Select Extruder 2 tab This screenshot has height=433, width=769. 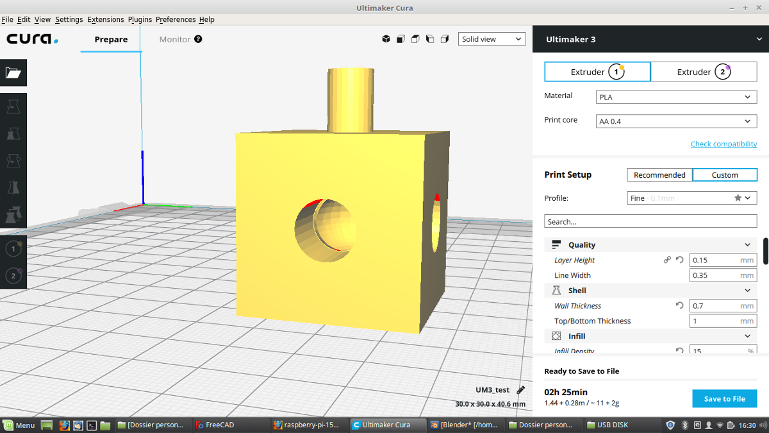[704, 72]
